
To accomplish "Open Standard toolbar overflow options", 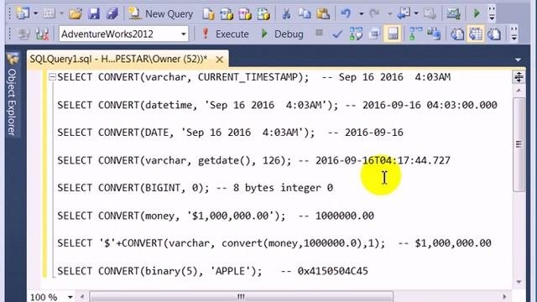I will pos(492,13).
